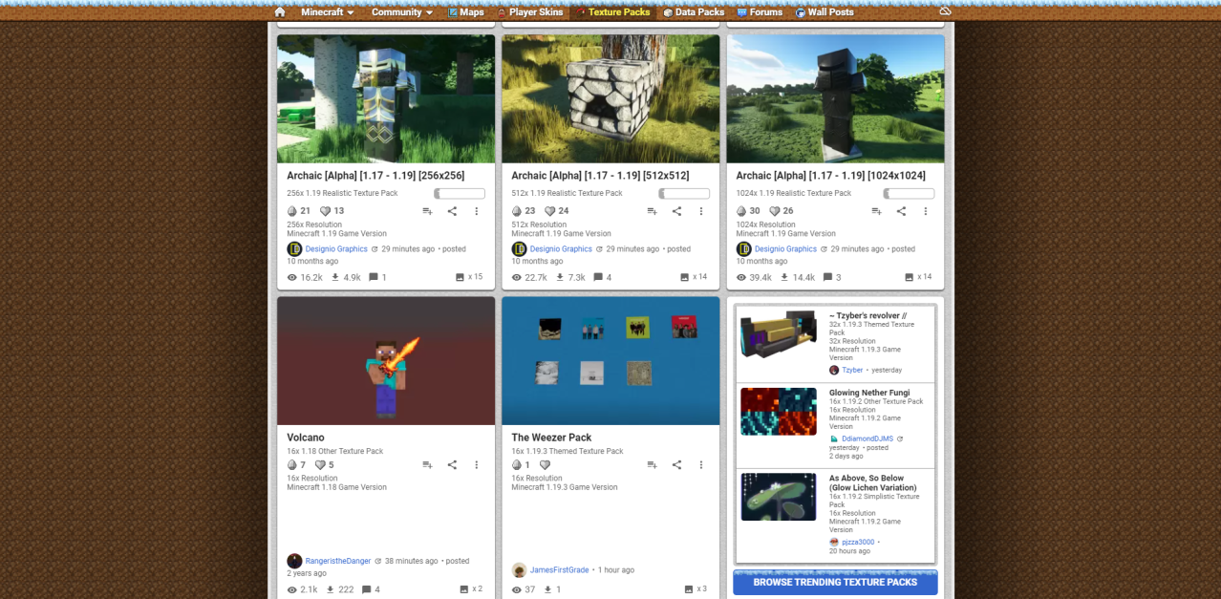
Task: Click the share icon on Archaic 256x256 pack
Action: 451,211
